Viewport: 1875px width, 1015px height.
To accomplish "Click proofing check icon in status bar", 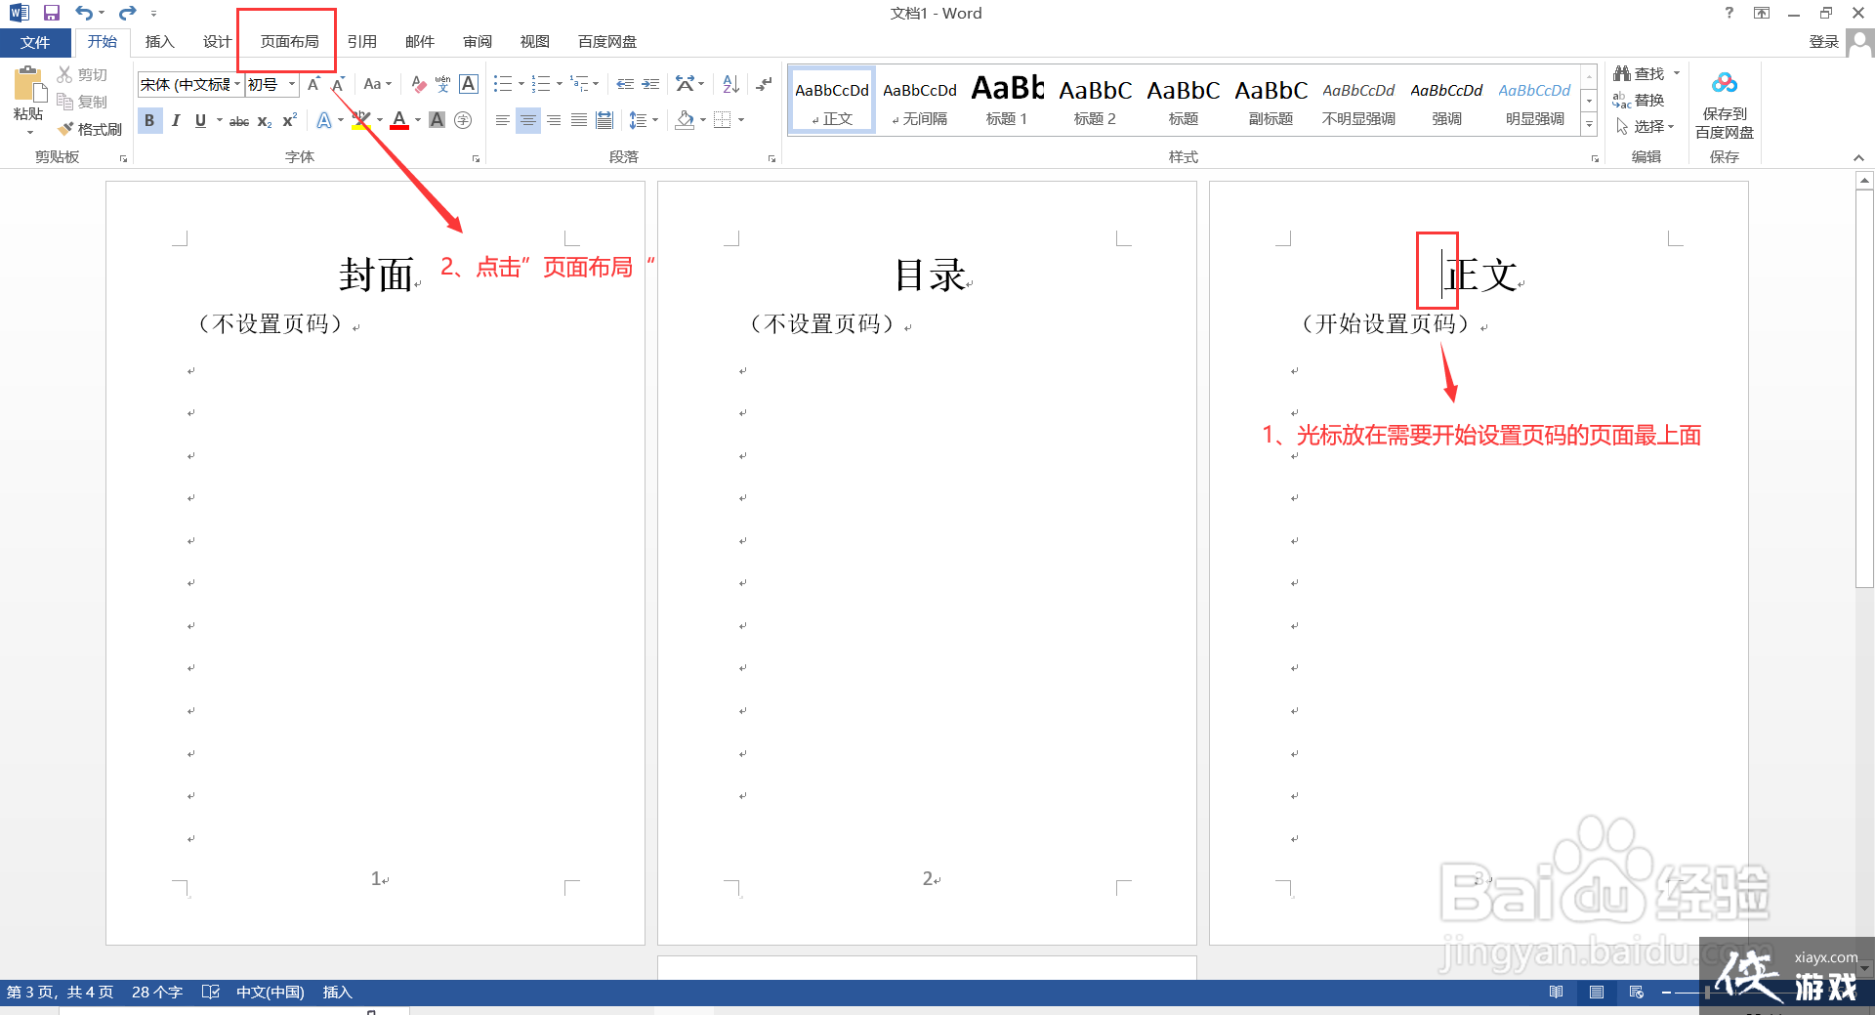I will coord(210,992).
